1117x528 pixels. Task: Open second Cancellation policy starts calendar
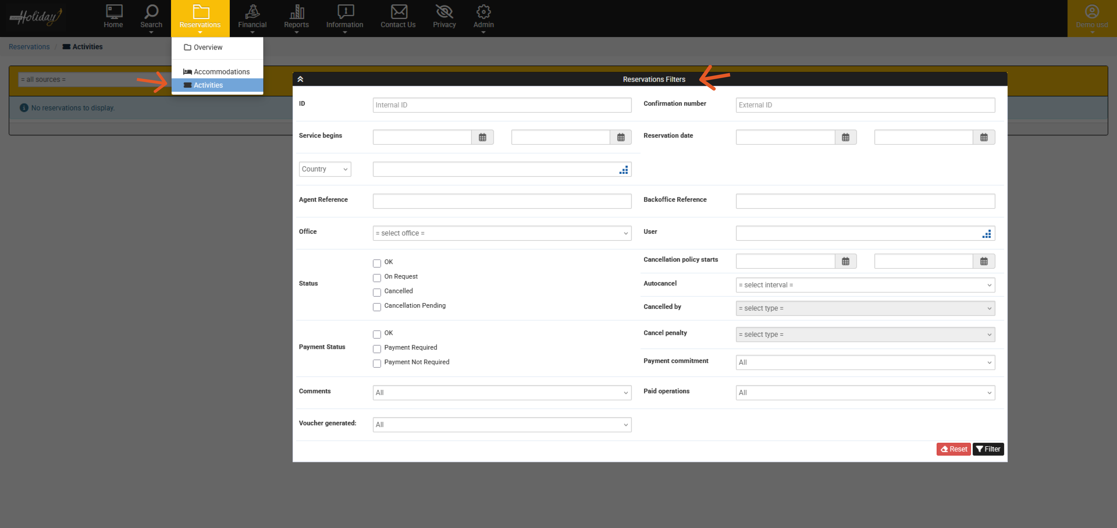coord(983,262)
